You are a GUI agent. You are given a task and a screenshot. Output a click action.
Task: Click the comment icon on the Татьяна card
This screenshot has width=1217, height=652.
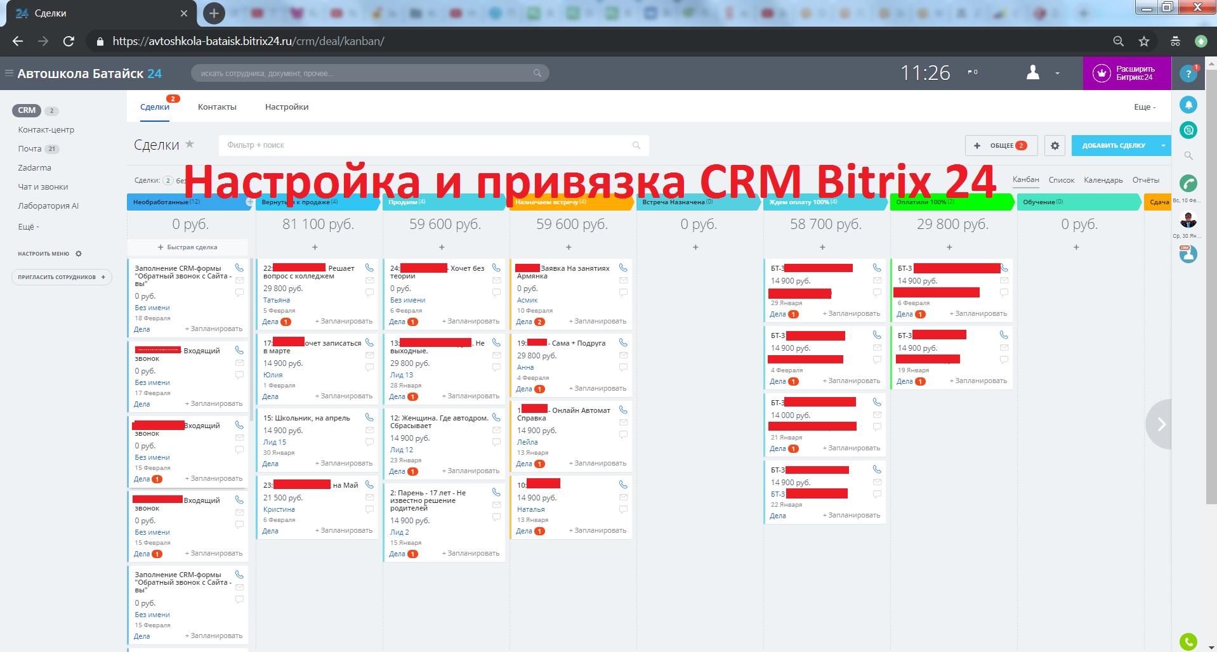(x=369, y=292)
